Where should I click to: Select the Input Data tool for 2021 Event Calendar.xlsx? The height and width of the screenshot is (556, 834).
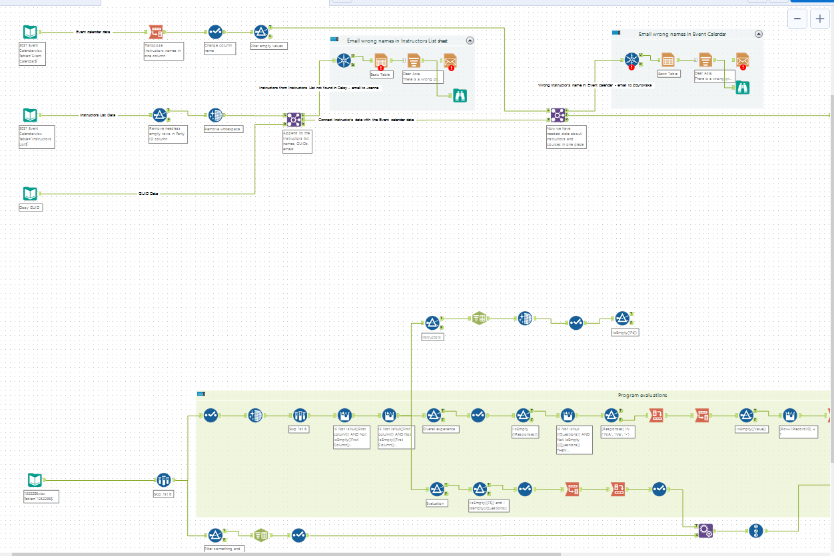[x=30, y=30]
